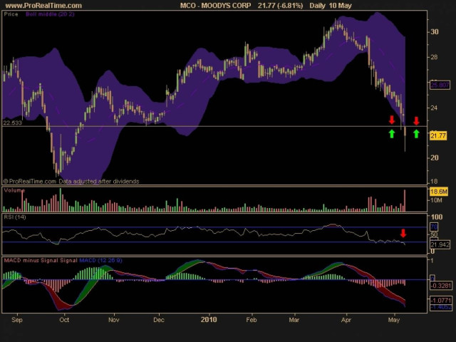Click the 100 RSI axis value
This screenshot has width=456, height=342.
[x=437, y=217]
